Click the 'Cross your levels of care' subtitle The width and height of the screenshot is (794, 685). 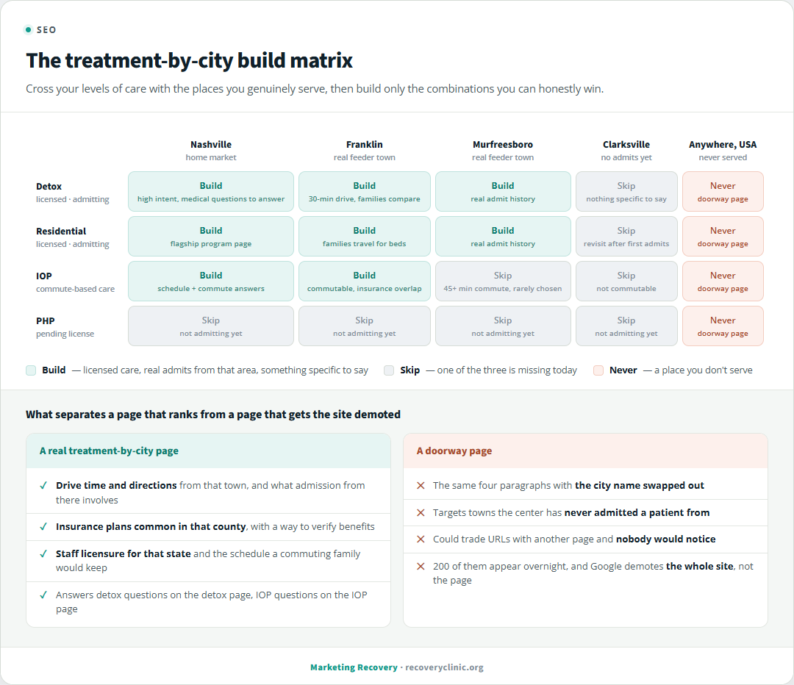[315, 89]
